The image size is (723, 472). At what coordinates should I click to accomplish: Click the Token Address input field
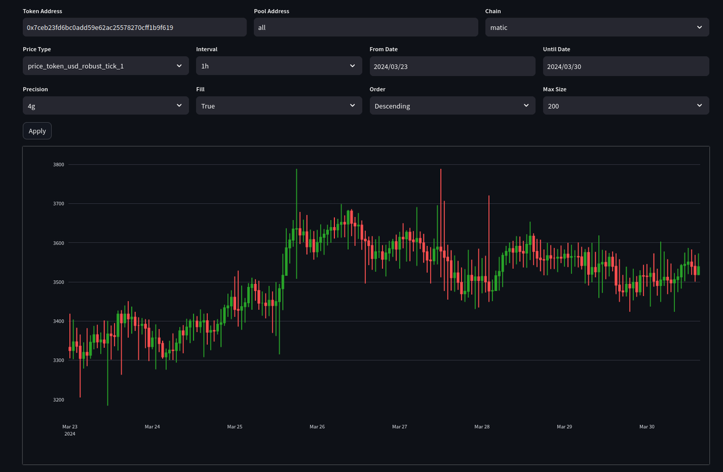point(134,27)
